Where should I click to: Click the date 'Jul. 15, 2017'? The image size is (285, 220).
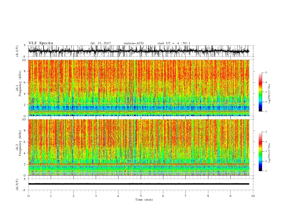(100, 43)
